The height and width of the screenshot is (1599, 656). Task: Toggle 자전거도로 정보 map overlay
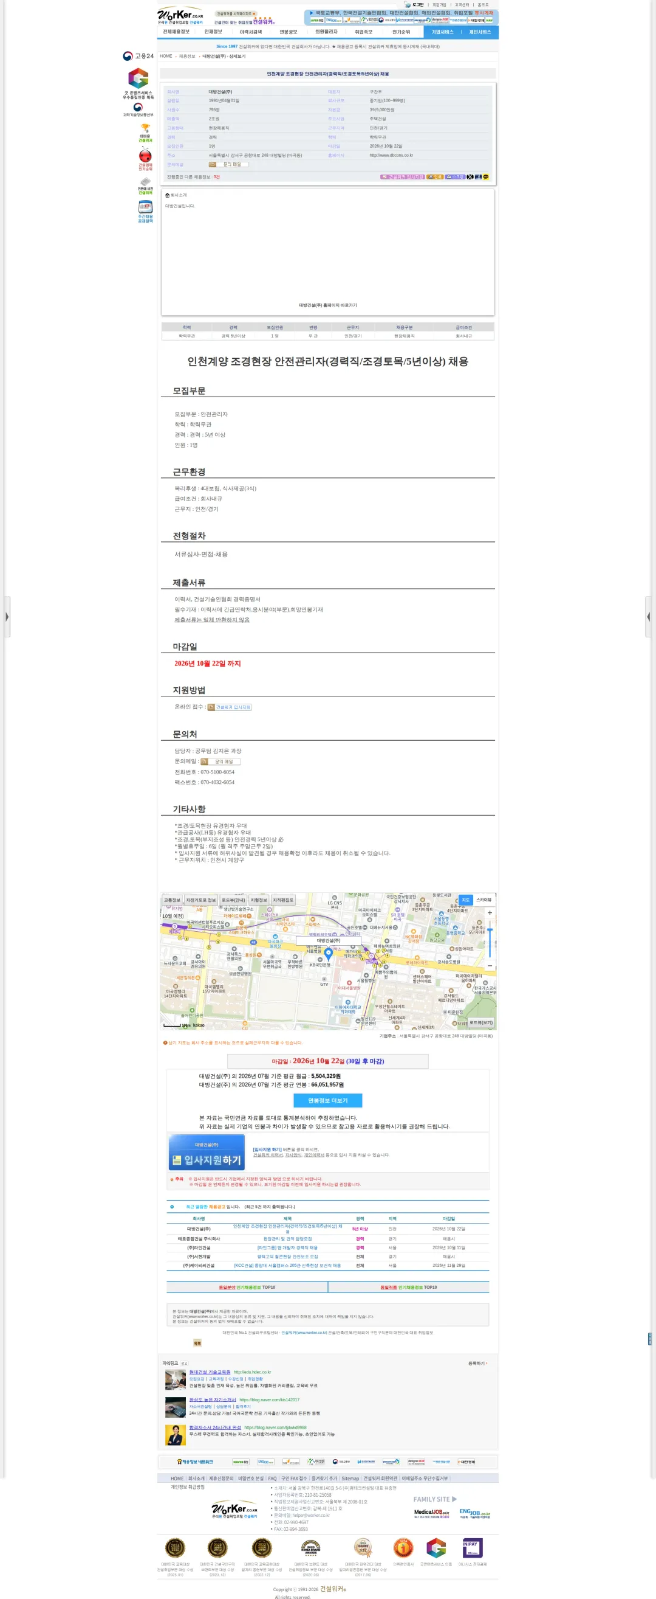201,900
